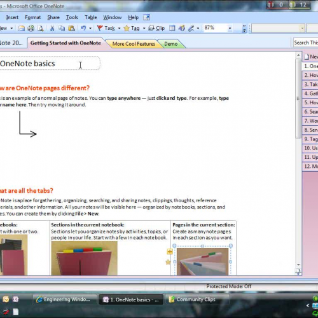Open Print Preview from toolbar
The height and width of the screenshot is (318, 318).
(x=41, y=28)
